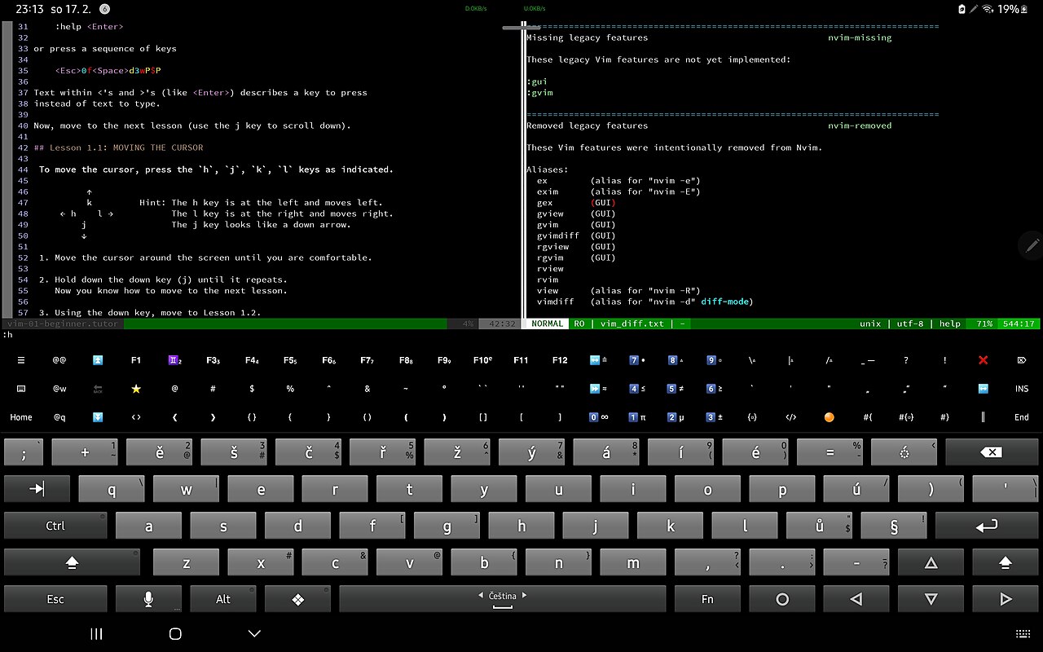Click the gray handle at the top of the split divider
1043x652 pixels.
click(x=521, y=27)
